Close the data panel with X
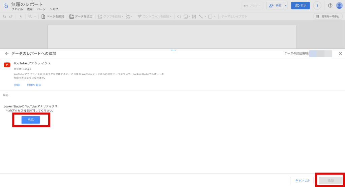This screenshot has height=187, width=345. [x=340, y=54]
